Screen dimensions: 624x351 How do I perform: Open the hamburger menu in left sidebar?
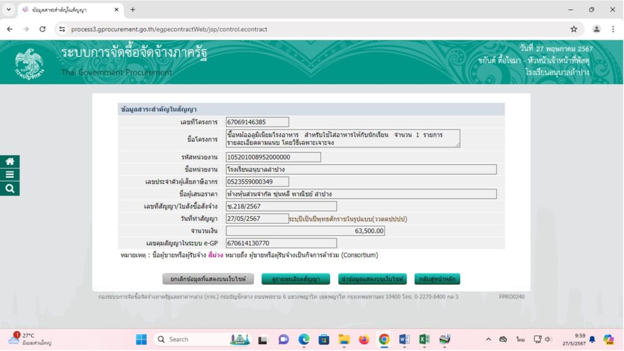click(10, 175)
